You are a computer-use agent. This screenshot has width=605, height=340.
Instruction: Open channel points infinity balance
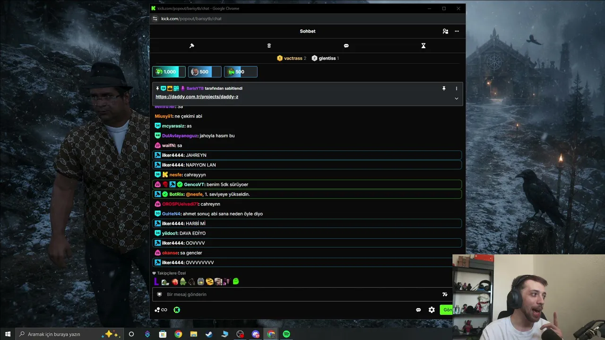click(x=161, y=310)
